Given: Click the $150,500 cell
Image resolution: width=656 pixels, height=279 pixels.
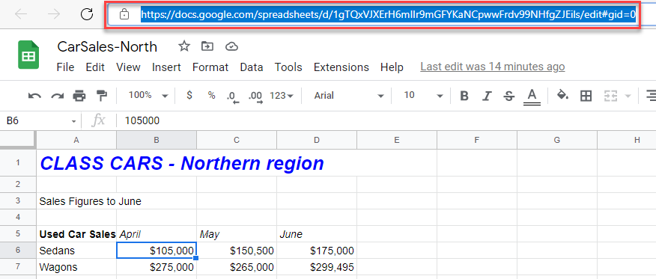Looking at the screenshot, I should [x=237, y=251].
